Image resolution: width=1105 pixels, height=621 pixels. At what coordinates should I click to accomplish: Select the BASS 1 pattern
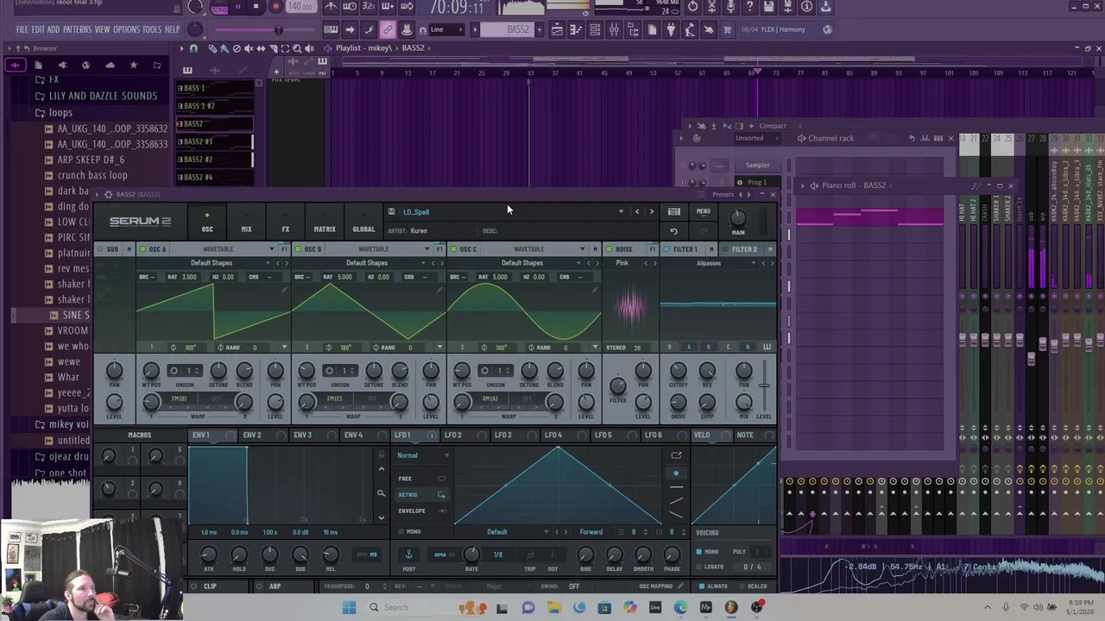214,88
